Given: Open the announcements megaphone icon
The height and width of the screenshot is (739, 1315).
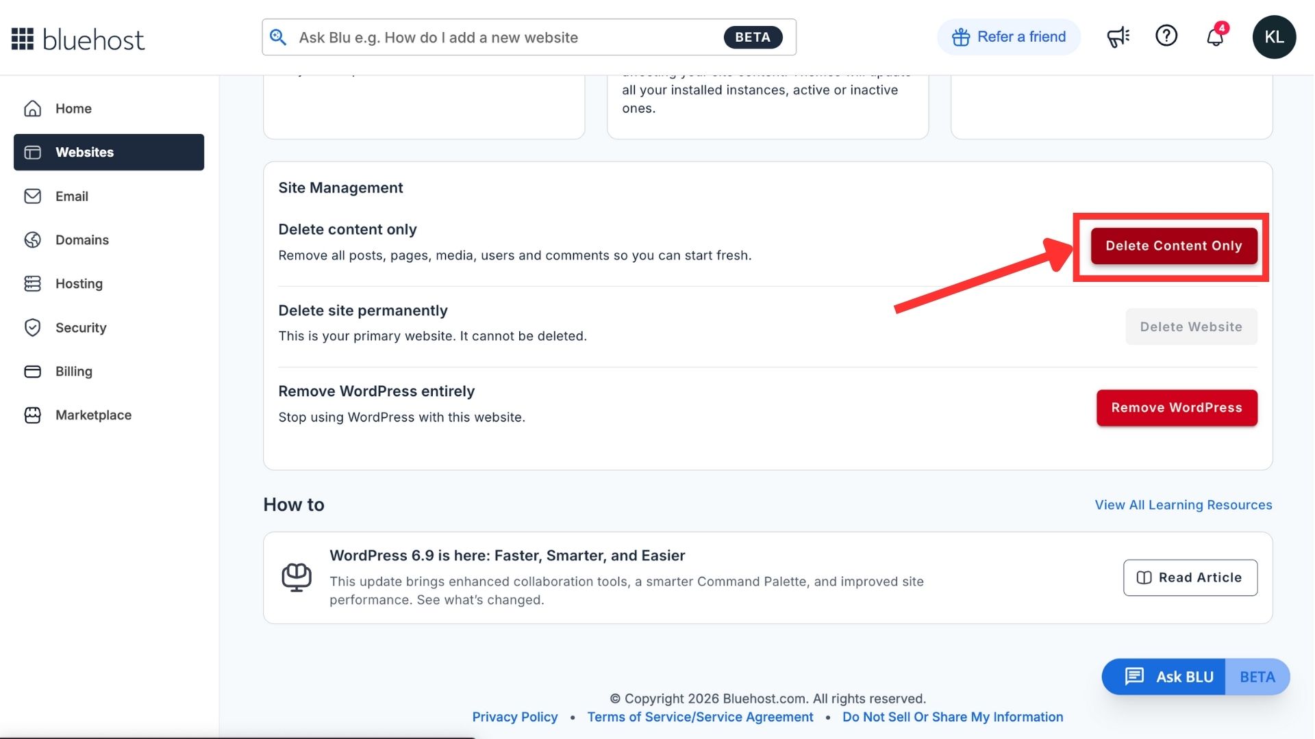Looking at the screenshot, I should [1118, 36].
